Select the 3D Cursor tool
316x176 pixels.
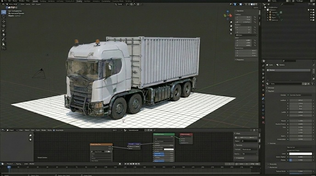coord(3,16)
